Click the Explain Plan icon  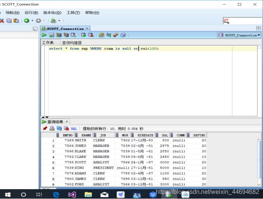pos(59,35)
